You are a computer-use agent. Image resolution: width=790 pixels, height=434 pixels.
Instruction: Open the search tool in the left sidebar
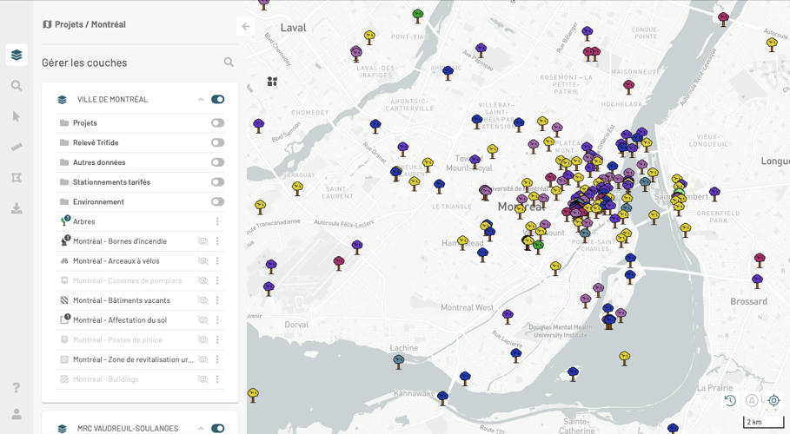[x=17, y=86]
